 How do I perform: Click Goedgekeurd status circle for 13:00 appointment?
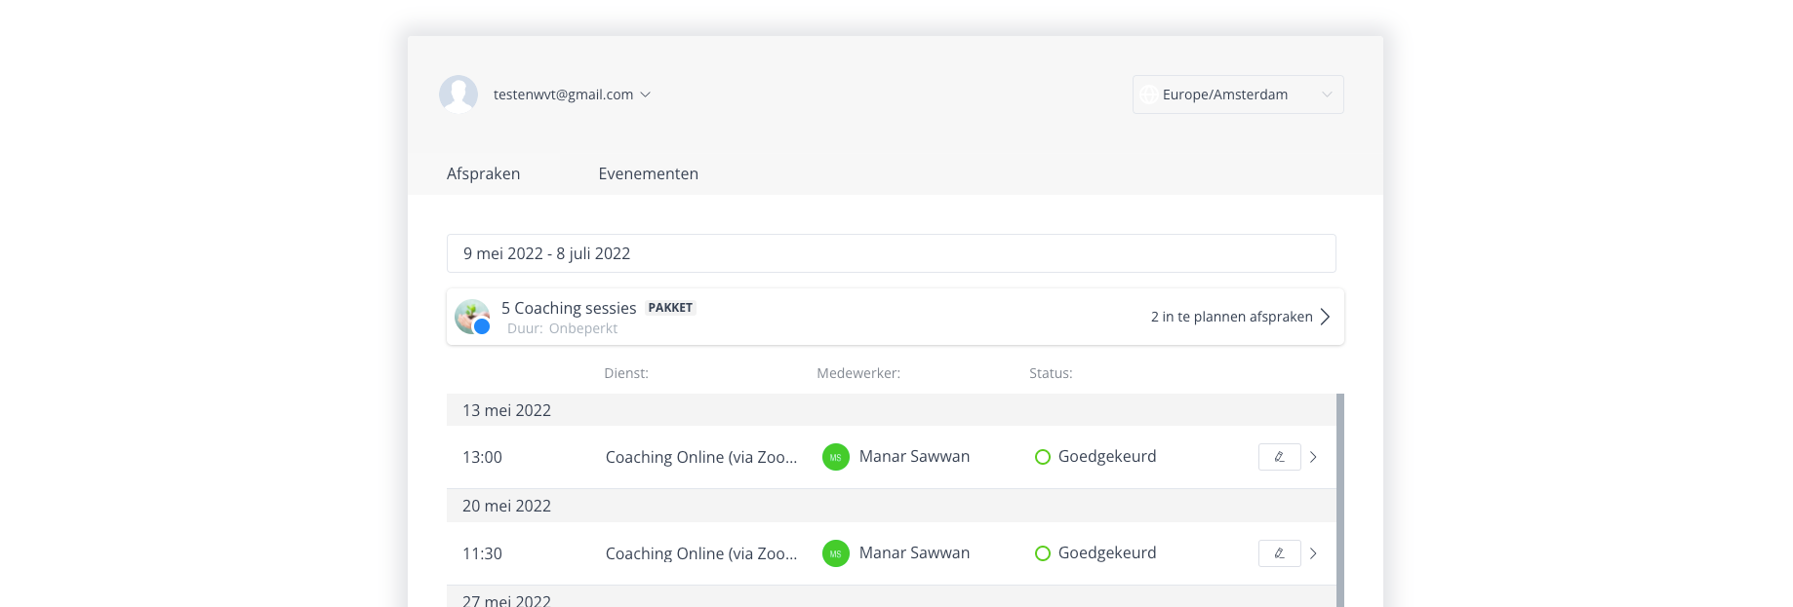pyautogui.click(x=1043, y=457)
